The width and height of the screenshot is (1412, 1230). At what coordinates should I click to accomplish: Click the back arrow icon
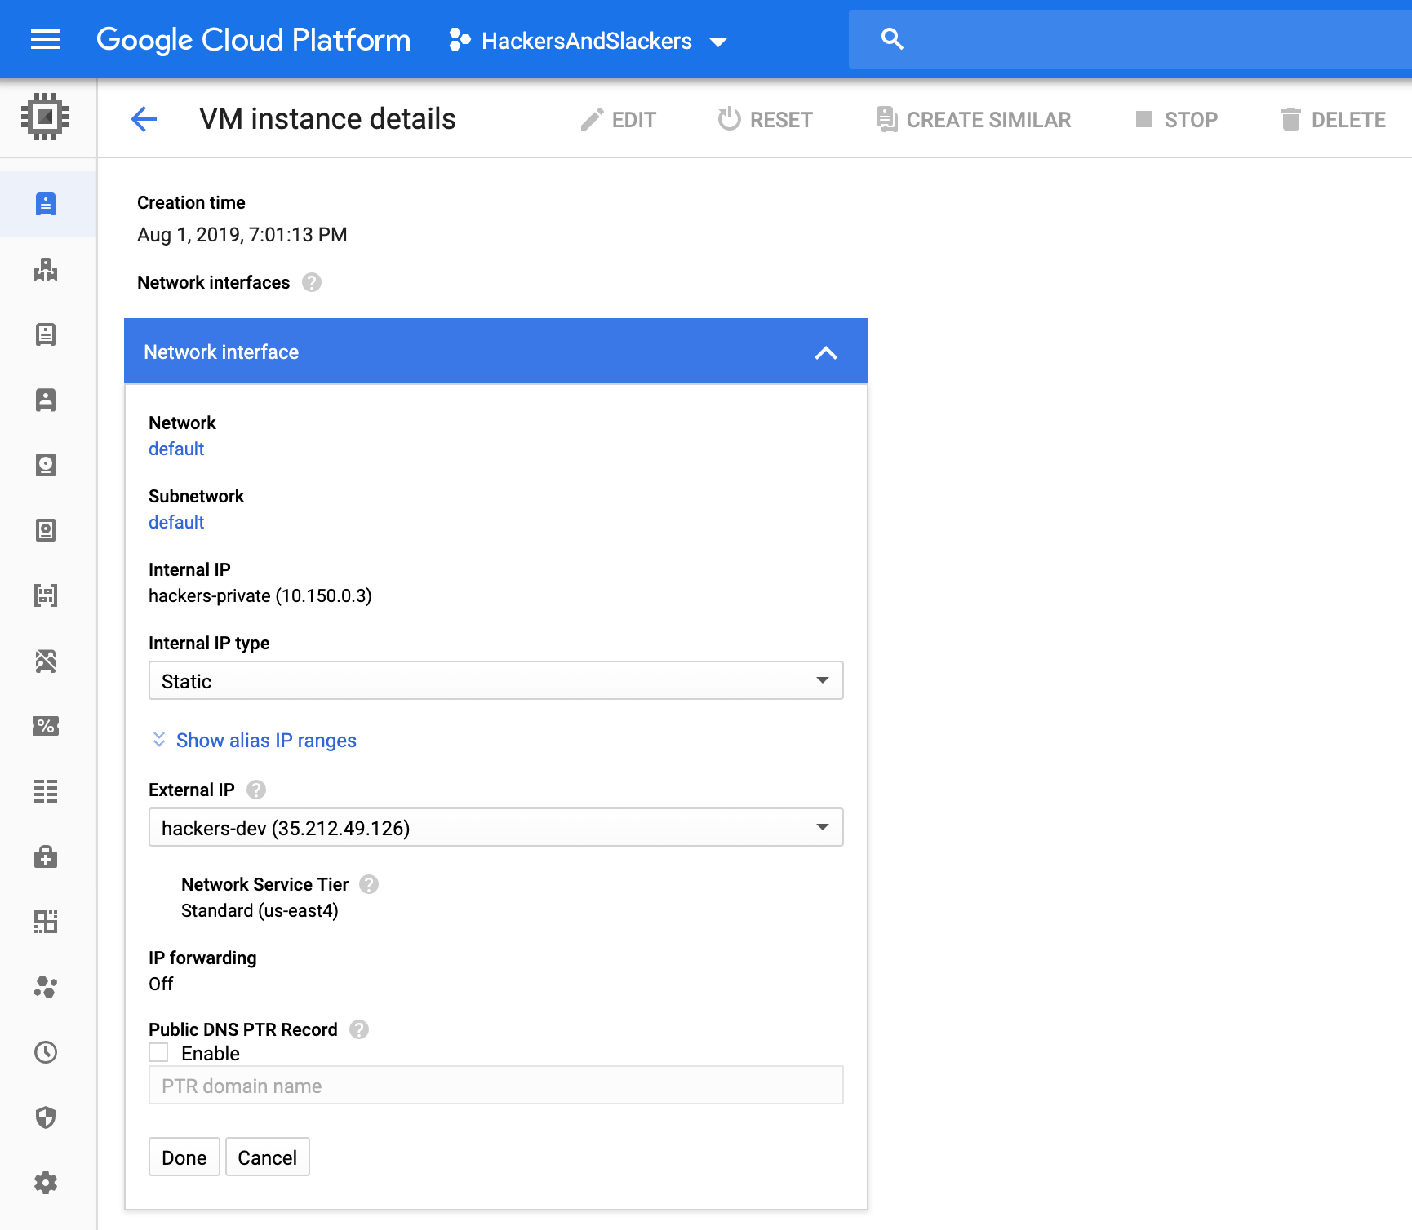click(144, 119)
